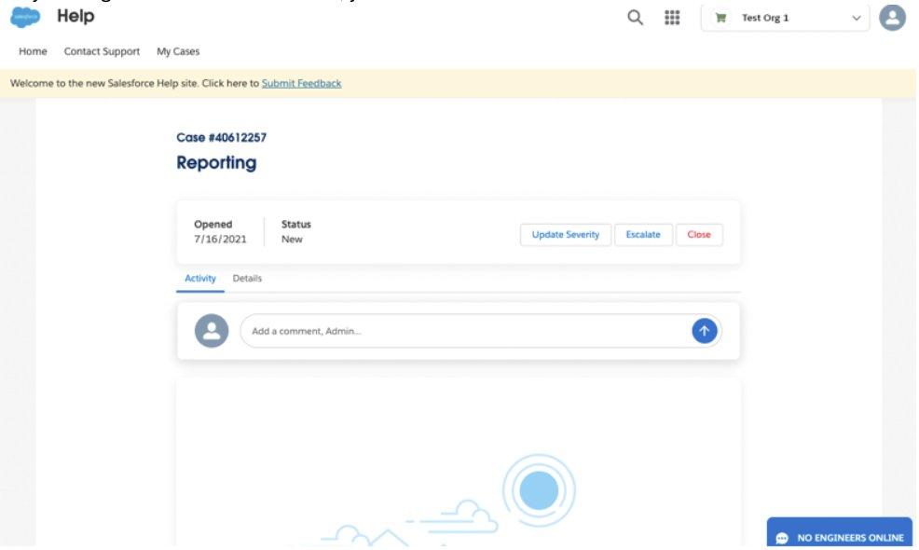919x550 pixels.
Task: Submit comment with the blue arrow button
Action: [704, 331]
